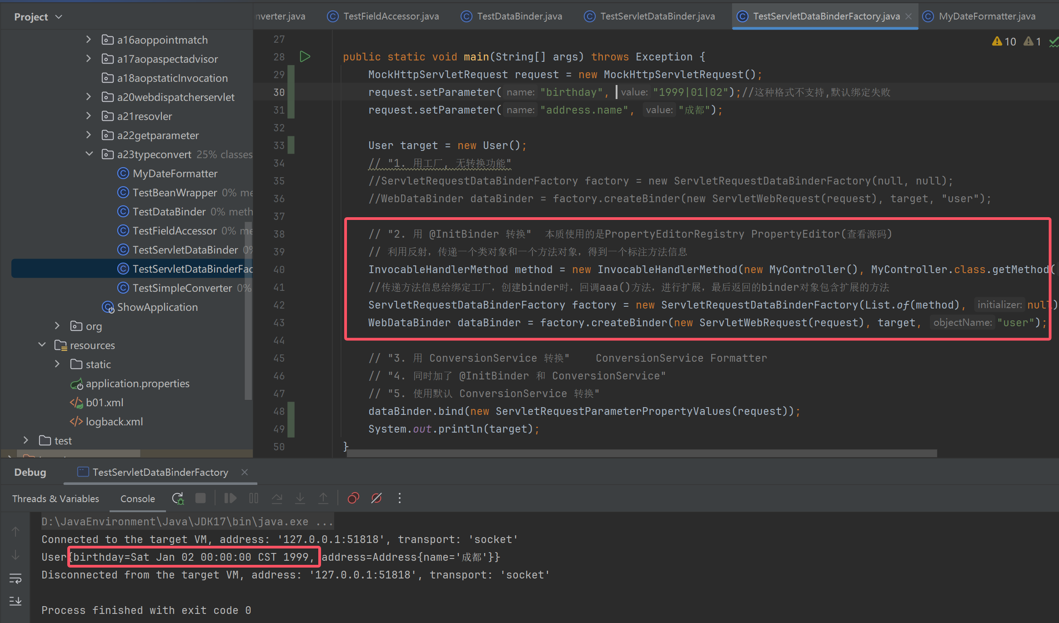Open Console tab in debug panel
Screen dimensions: 1059x623
pyautogui.click(x=138, y=498)
